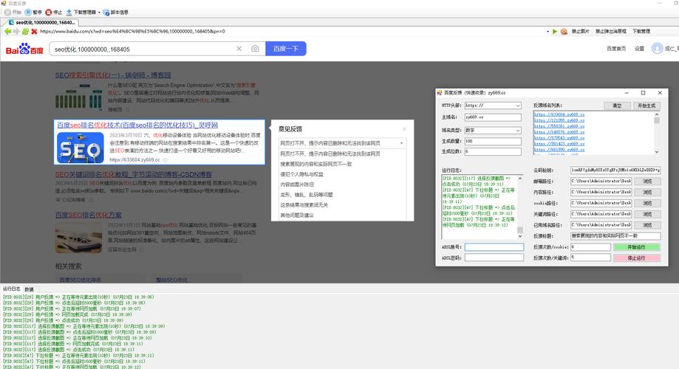679x369 pixels.
Task: Expand the 意见反馈 reason dropdown
Action: [x=402, y=143]
